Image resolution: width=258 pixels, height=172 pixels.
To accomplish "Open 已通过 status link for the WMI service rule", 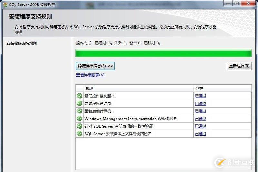I will point(201,119).
